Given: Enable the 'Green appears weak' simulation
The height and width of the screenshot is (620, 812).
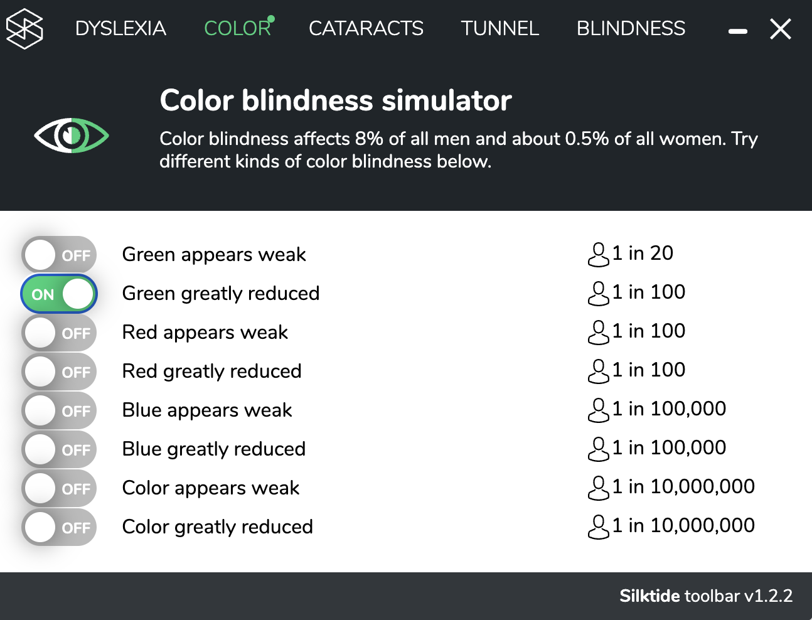Looking at the screenshot, I should (58, 254).
